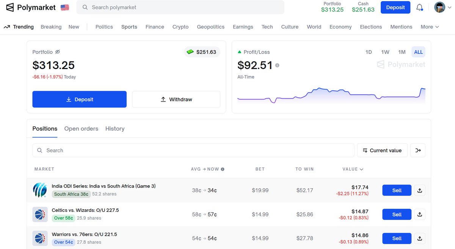Share the Warriors vs. 76ers position
The image size is (455, 249).
tap(420, 238)
